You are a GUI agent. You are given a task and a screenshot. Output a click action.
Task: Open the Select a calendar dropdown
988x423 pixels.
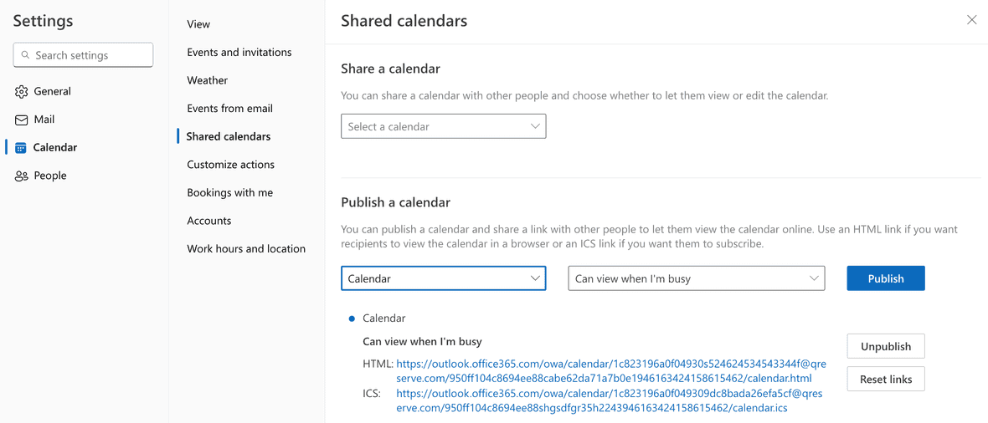(x=443, y=126)
